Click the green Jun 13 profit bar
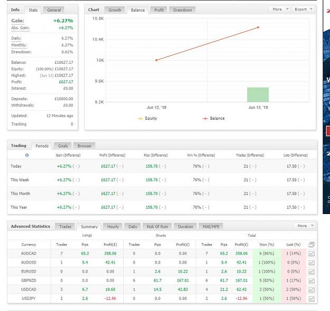 click(x=258, y=94)
